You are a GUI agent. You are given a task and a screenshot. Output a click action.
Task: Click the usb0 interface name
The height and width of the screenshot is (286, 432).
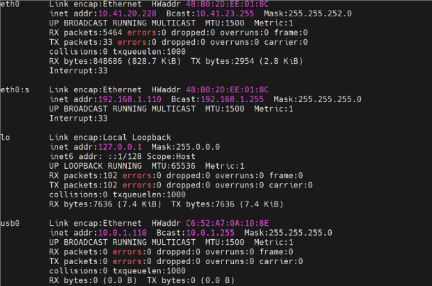pyautogui.click(x=12, y=224)
